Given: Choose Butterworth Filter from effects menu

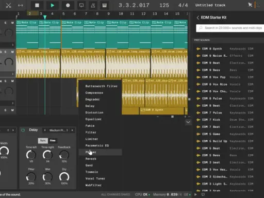Looking at the screenshot, I should [101, 86].
